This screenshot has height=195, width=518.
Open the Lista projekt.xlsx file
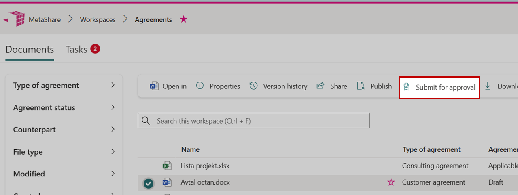(205, 166)
